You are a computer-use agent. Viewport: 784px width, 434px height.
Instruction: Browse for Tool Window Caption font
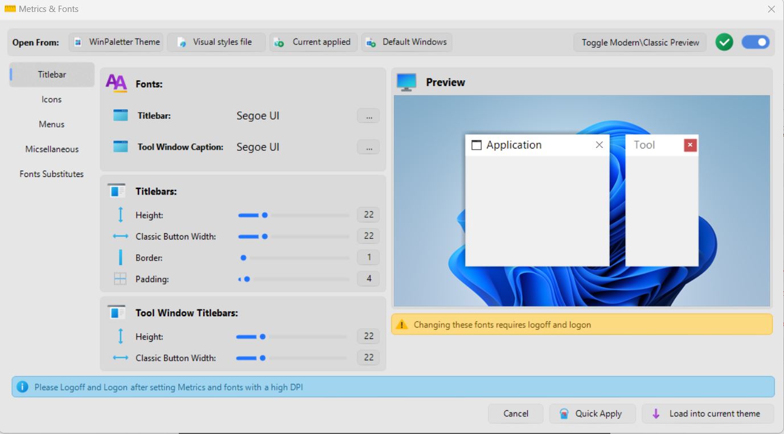[368, 147]
